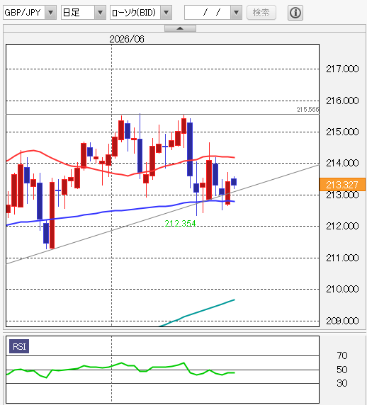Open the GBP/JPY currency pair dropdown
Viewport: 367px width, 405px height.
[x=30, y=13]
